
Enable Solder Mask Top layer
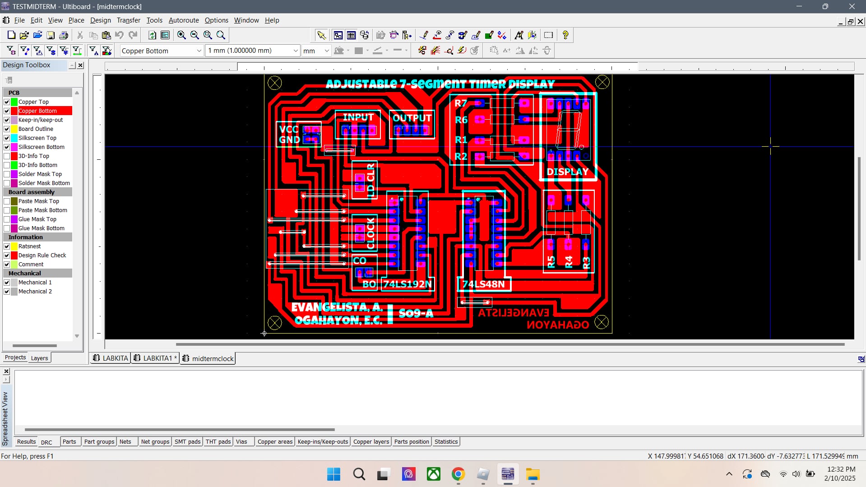[x=7, y=174]
